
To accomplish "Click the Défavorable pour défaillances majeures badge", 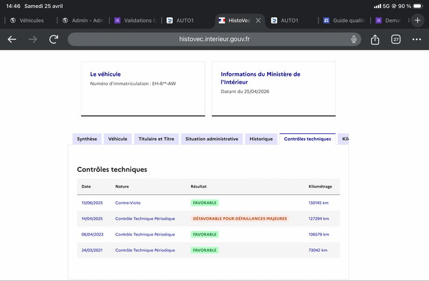I will point(240,218).
